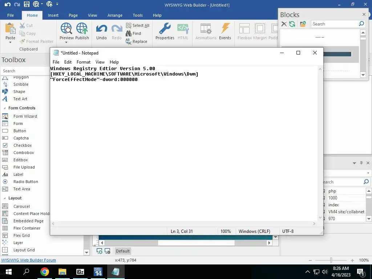Open Insert ribbon tab
The width and height of the screenshot is (372, 279).
53,15
